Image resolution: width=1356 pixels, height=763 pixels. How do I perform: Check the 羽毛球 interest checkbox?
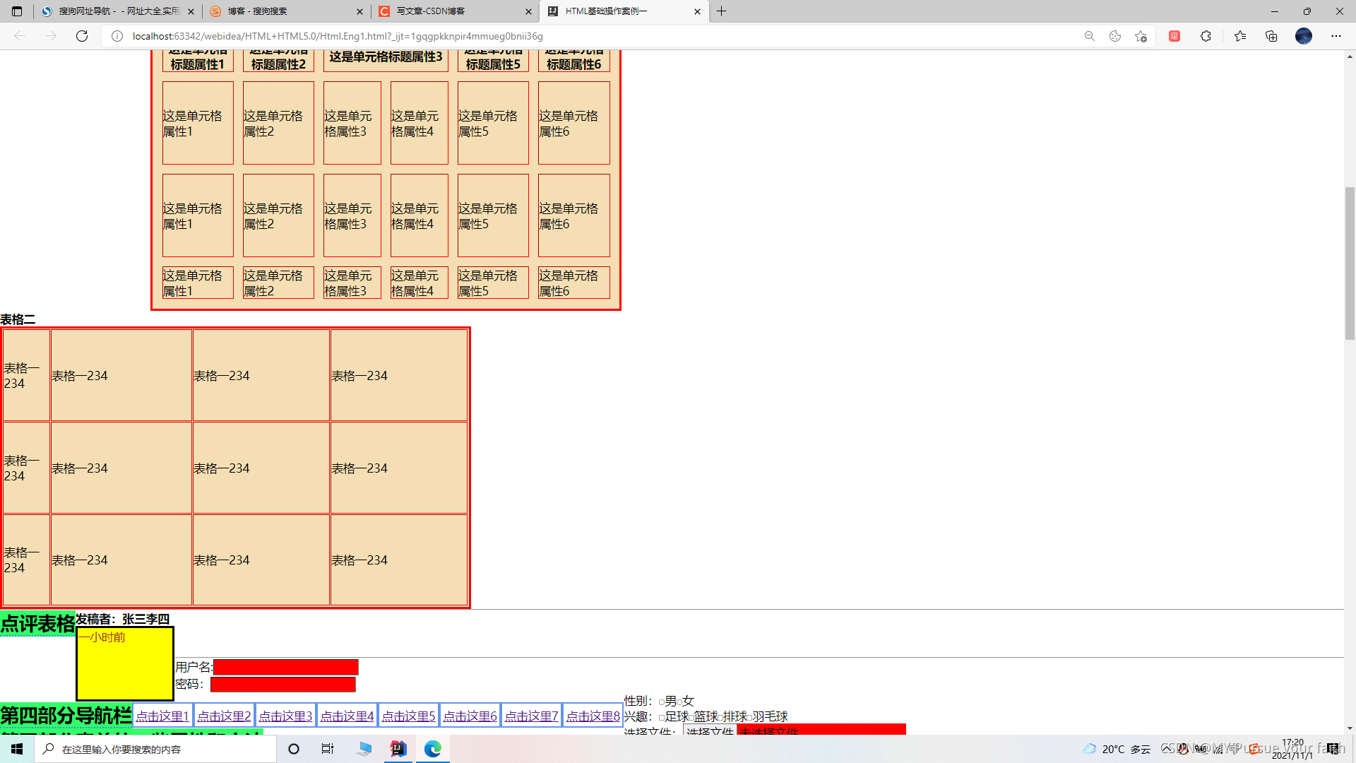point(748,716)
